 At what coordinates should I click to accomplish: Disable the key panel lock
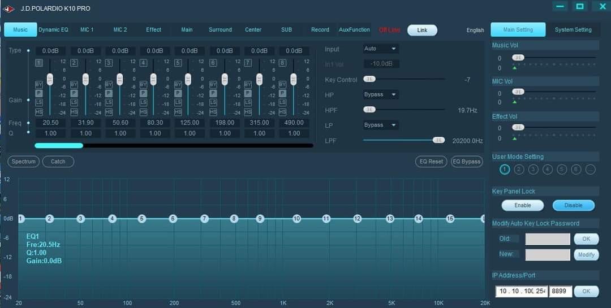tap(574, 205)
